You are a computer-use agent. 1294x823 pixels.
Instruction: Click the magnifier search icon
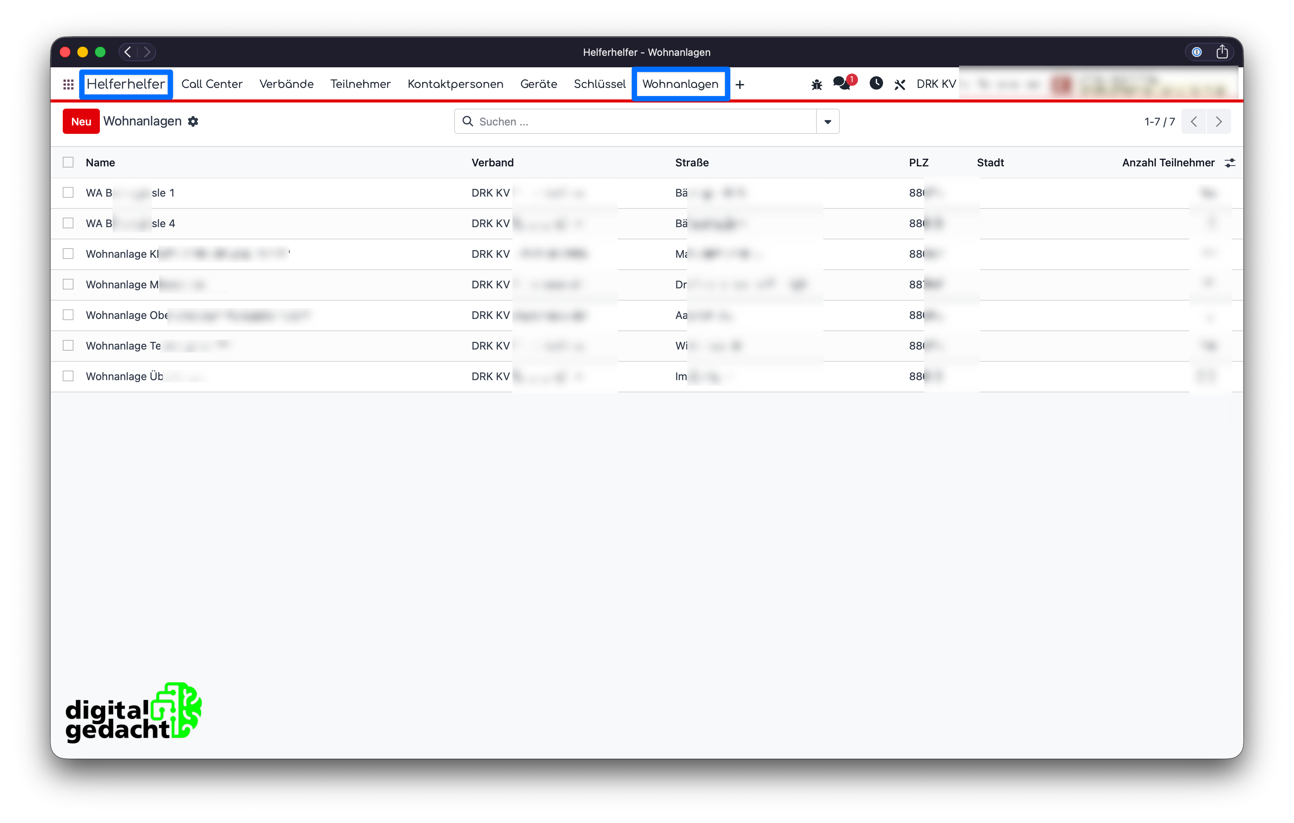point(468,121)
